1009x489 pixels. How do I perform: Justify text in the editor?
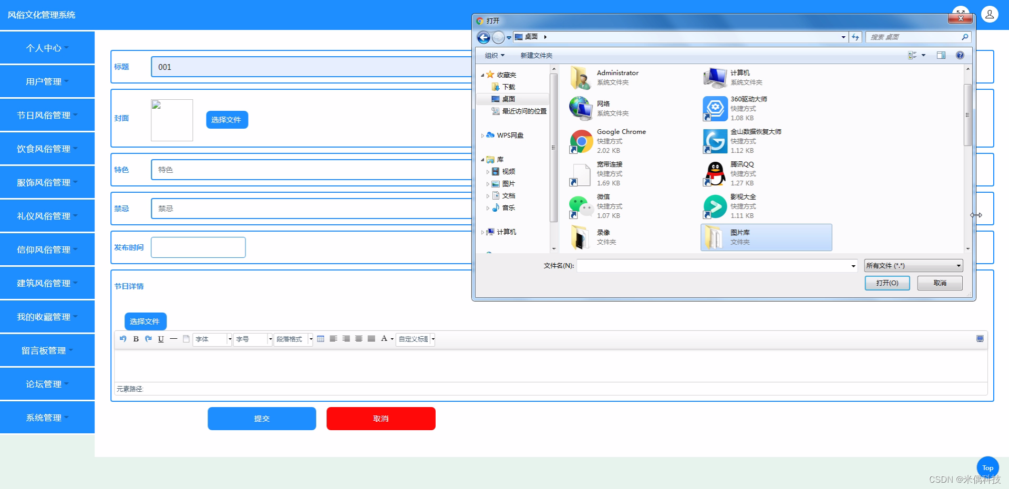371,339
